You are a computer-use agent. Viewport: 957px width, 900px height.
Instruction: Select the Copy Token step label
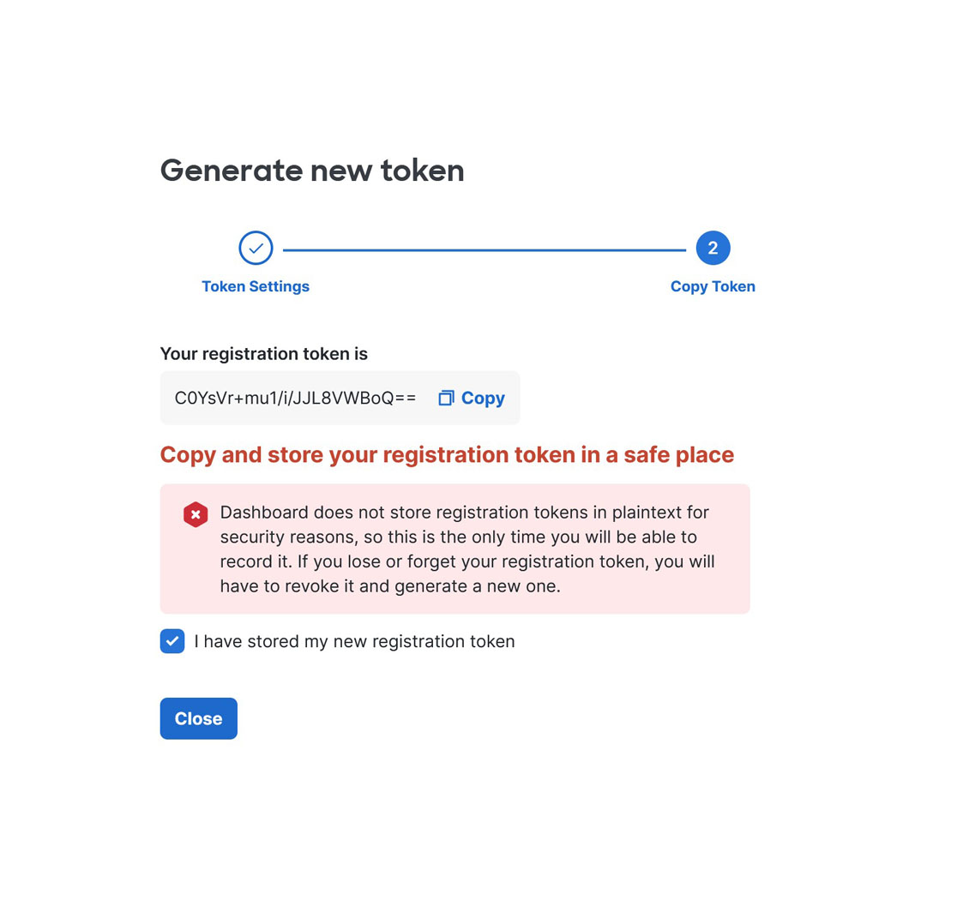click(713, 286)
